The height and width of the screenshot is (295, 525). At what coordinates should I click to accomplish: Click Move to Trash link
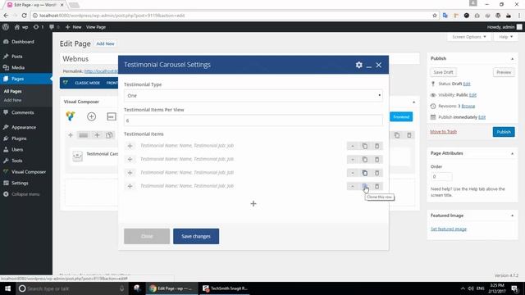(443, 132)
